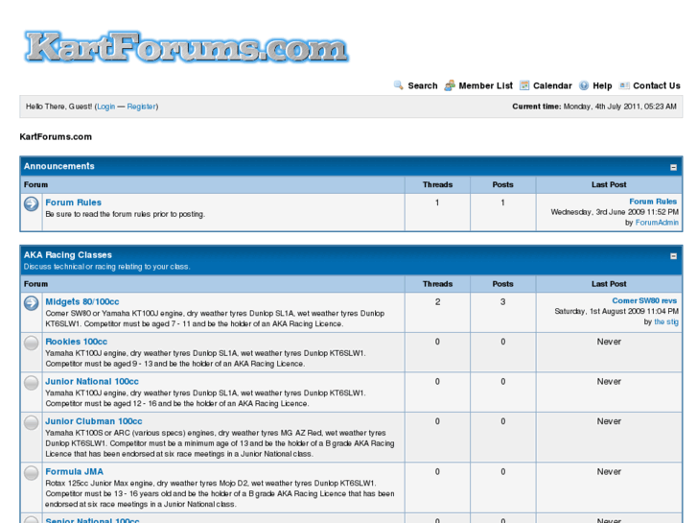Click the Never cell in Rookies 100cc row
Viewport: 697px width, 523px height.
(609, 342)
